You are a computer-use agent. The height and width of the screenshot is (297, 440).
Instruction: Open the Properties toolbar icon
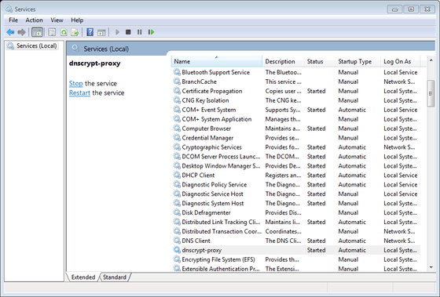(x=52, y=32)
